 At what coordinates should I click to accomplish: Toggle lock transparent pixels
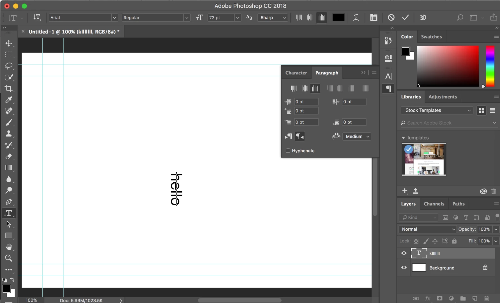click(416, 241)
